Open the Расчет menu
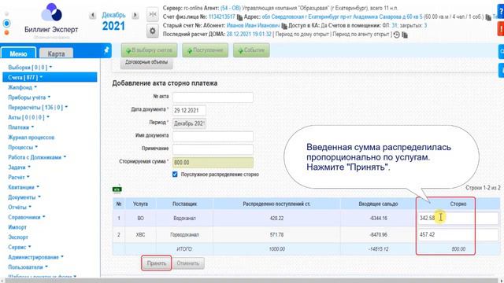The image size is (504, 283). (19, 177)
